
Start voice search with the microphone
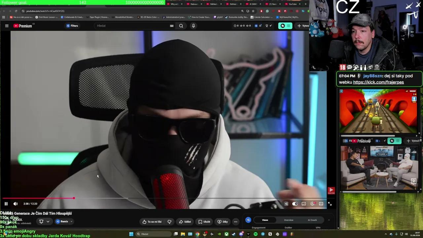coord(193,26)
